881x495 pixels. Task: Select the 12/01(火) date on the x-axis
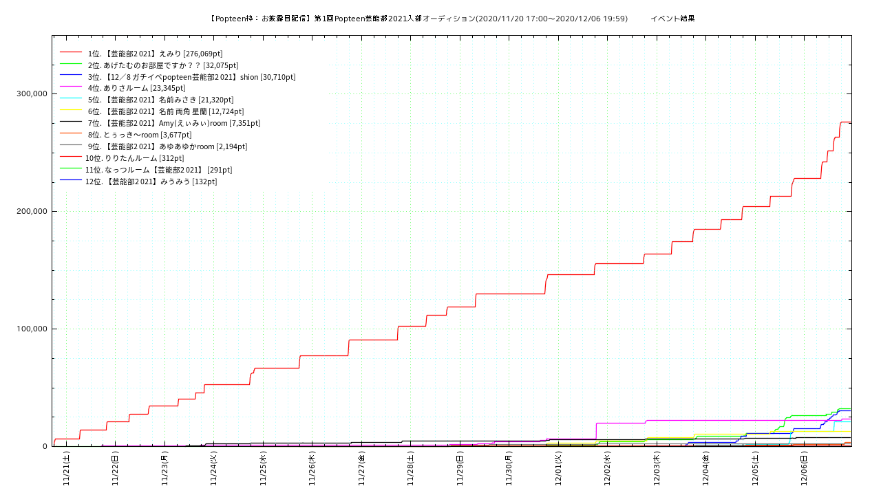(x=558, y=469)
